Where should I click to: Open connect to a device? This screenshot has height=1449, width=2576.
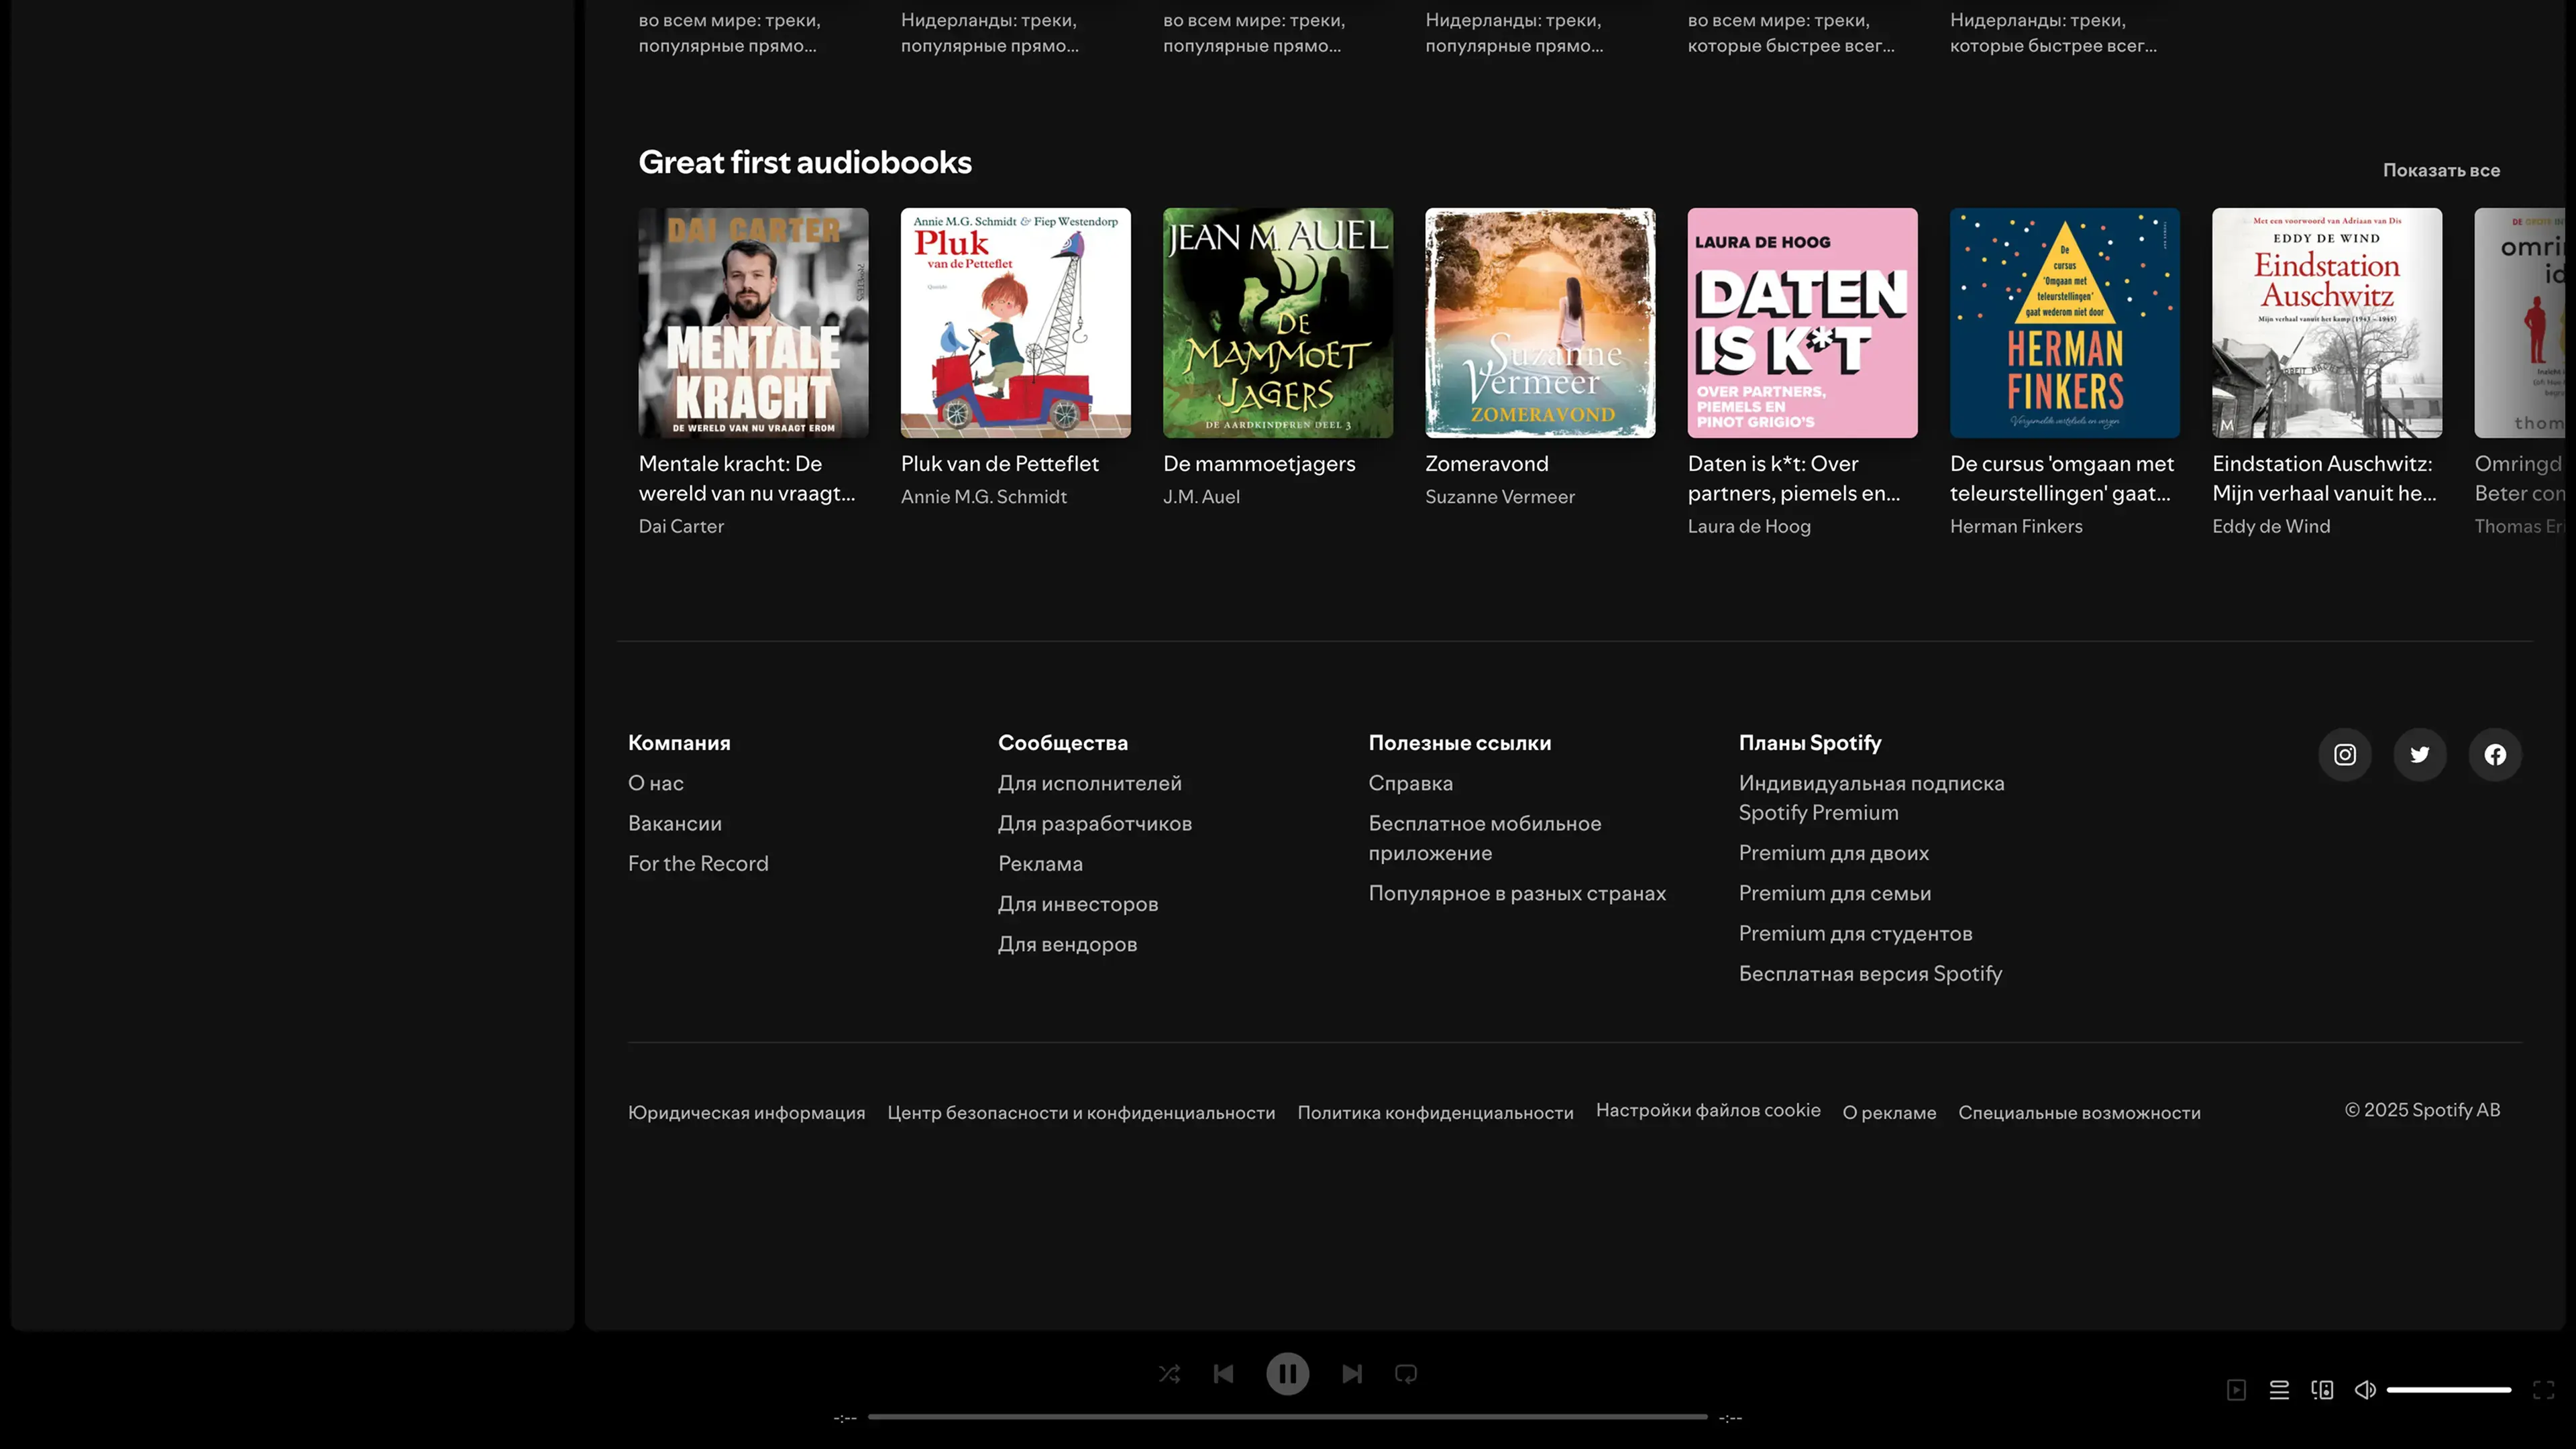coord(2322,1390)
